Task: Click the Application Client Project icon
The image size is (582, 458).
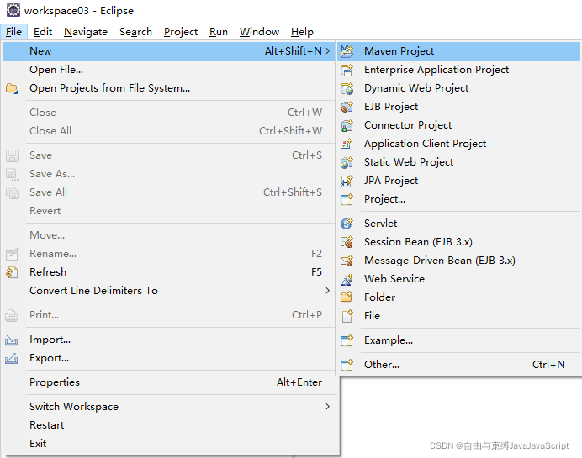Action: click(x=347, y=144)
